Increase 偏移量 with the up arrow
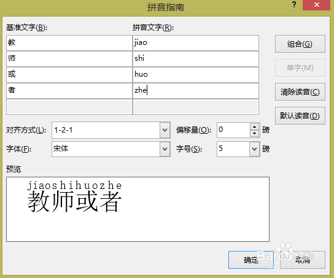The height and width of the screenshot is (278, 334). pyautogui.click(x=254, y=127)
